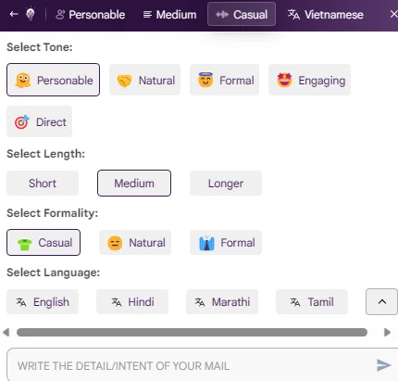Open the Personable tone selector in header
Viewport: 398px width, 381px height.
pyautogui.click(x=90, y=14)
